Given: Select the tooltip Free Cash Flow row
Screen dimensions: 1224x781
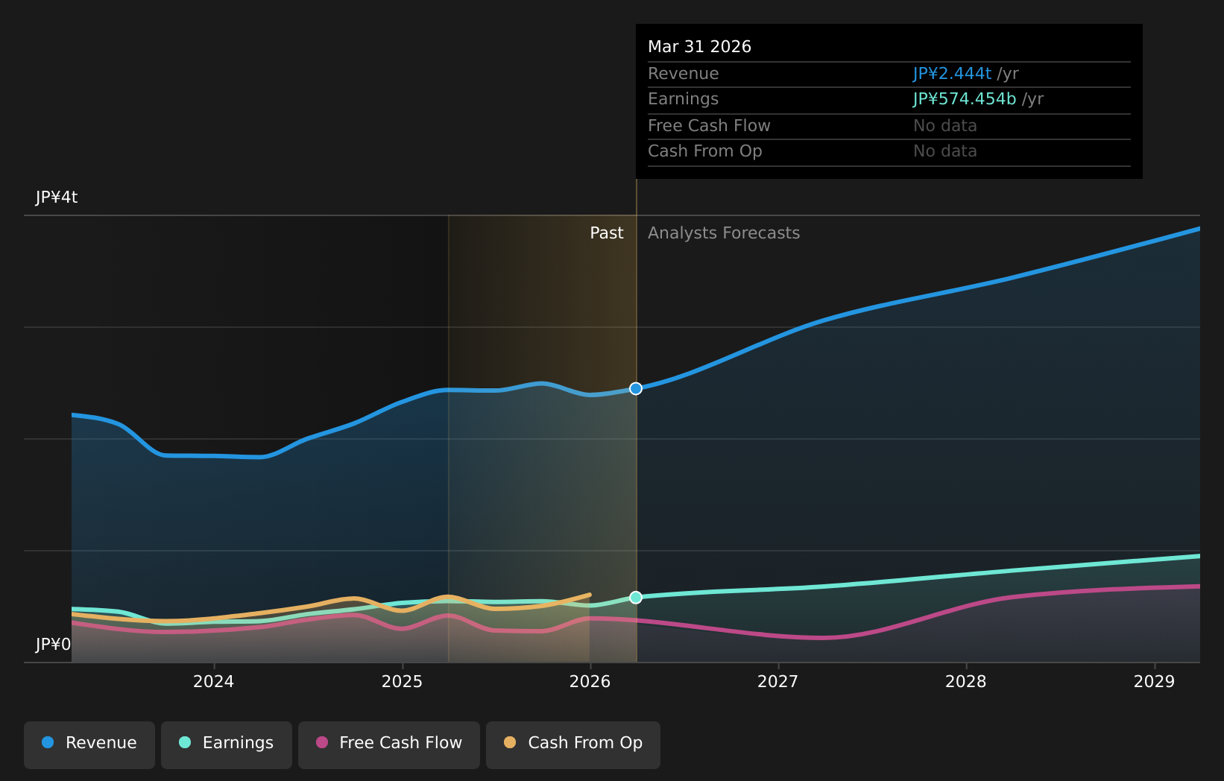Looking at the screenshot, I should (889, 126).
